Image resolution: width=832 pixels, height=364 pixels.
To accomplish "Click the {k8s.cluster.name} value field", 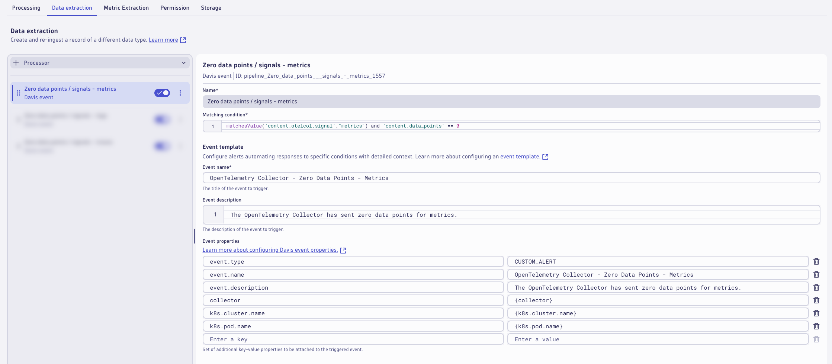I will [658, 313].
